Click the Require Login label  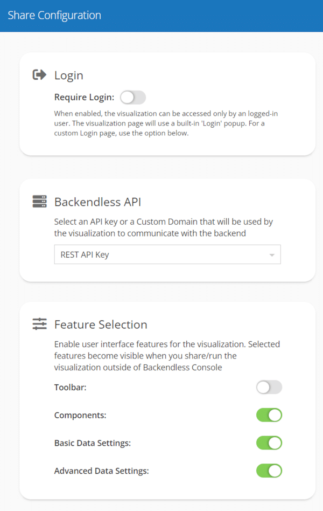[85, 97]
